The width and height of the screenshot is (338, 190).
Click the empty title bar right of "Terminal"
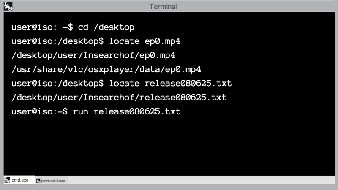(253, 6)
